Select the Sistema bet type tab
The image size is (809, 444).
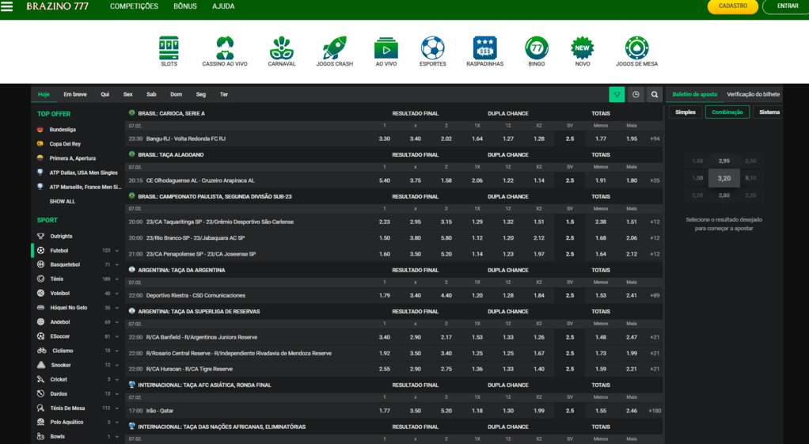[x=769, y=112]
